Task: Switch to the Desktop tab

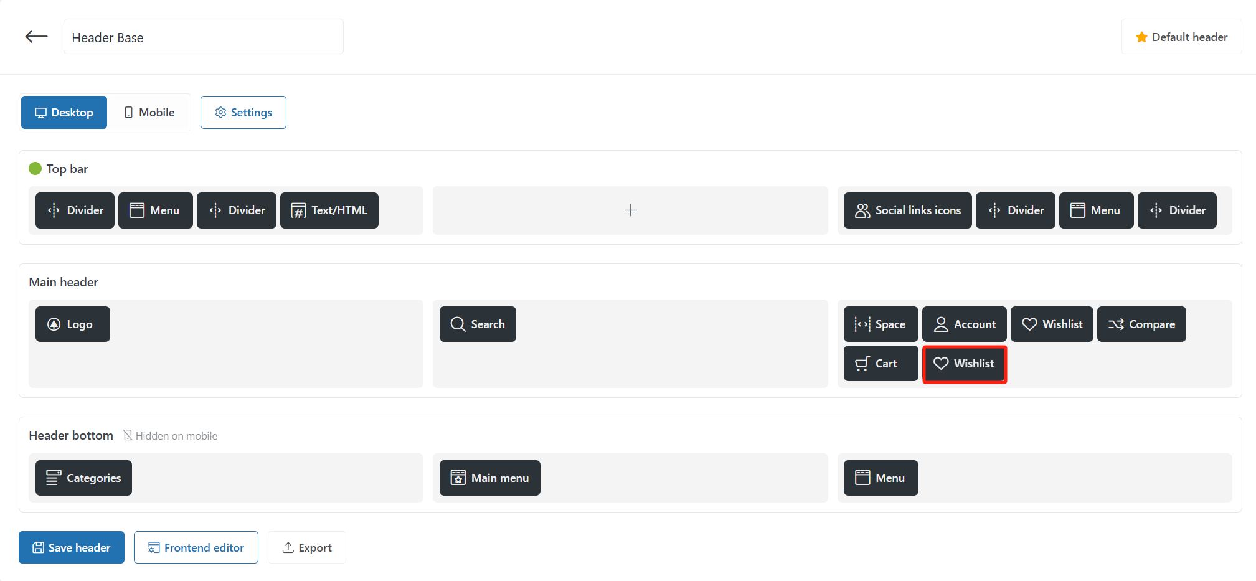Action: (64, 113)
